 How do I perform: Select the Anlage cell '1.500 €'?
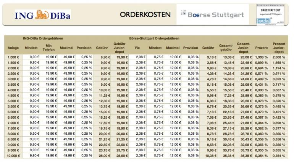[13, 63]
